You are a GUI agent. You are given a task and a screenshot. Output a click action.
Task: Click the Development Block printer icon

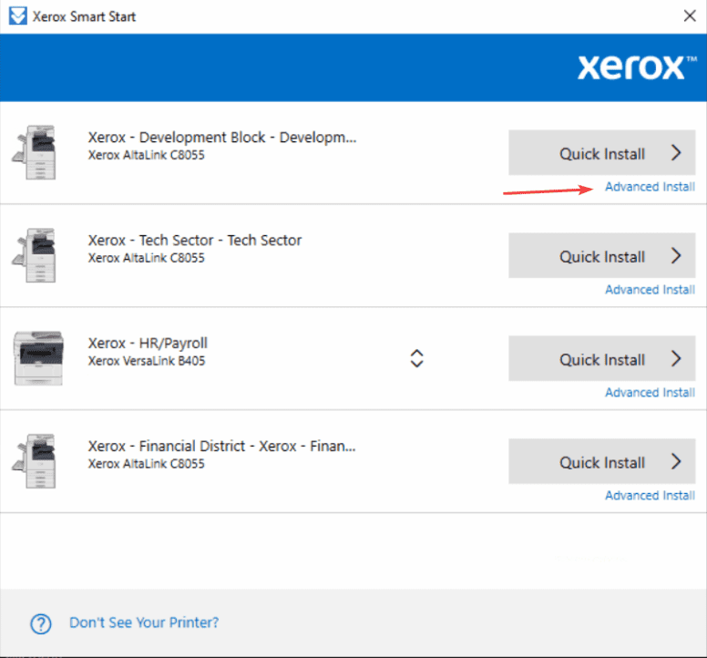click(x=35, y=153)
